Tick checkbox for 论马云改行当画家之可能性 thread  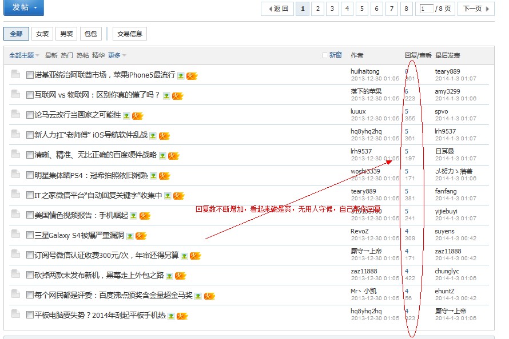coord(30,115)
